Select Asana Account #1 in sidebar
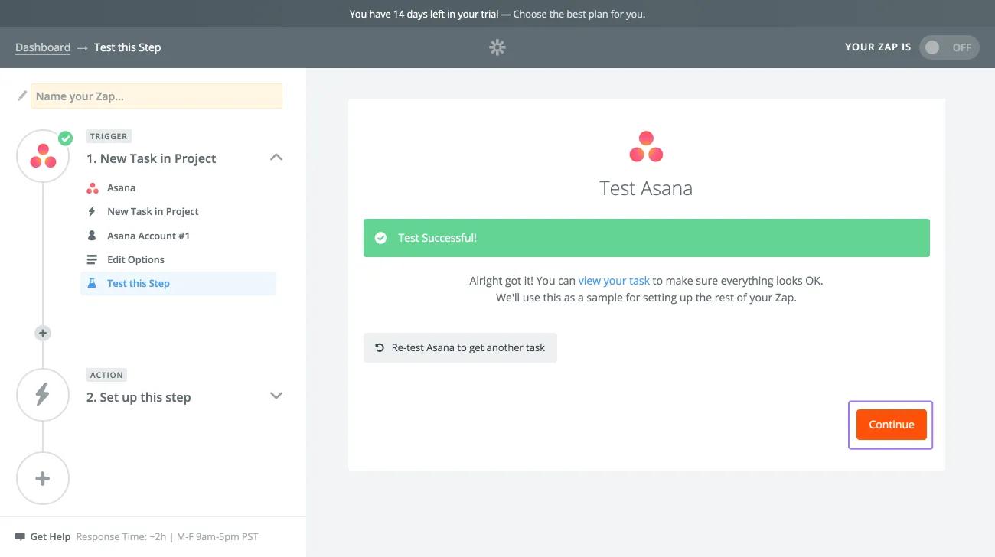The height and width of the screenshot is (557, 995). pyautogui.click(x=148, y=236)
